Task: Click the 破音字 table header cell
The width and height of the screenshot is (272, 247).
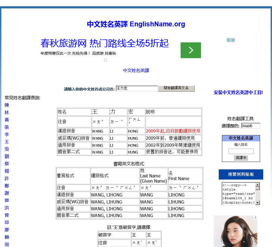Action: click(114, 235)
